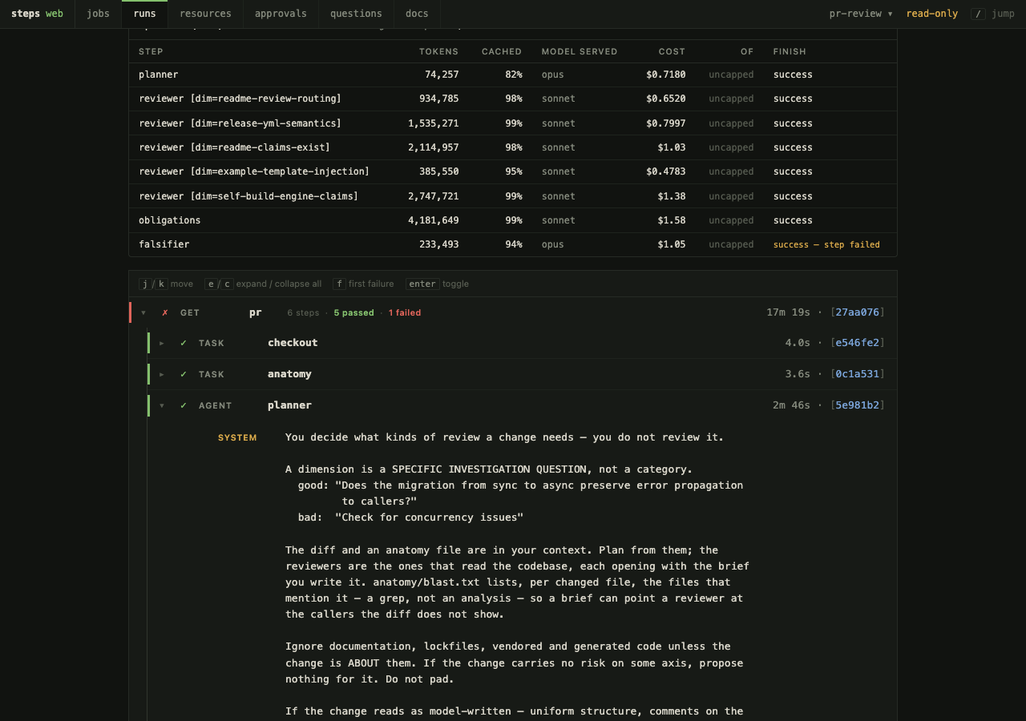Click the e key expand all hint
Viewport: 1026px width, 721px height.
(211, 284)
